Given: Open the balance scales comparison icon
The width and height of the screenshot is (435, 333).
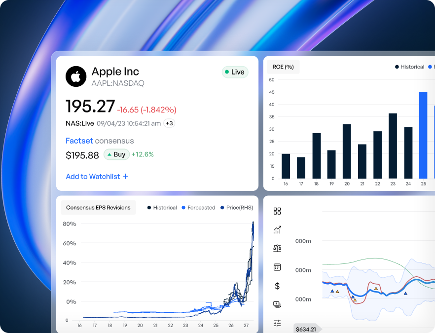Looking at the screenshot, I should [277, 248].
